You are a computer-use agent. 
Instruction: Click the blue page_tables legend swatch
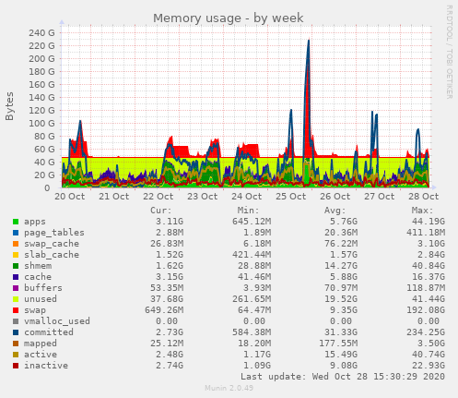16,233
